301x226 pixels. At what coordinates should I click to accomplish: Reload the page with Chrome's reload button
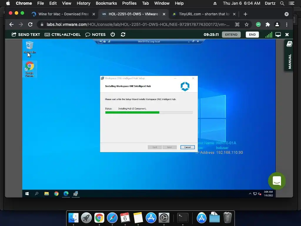pyautogui.click(x=30, y=24)
